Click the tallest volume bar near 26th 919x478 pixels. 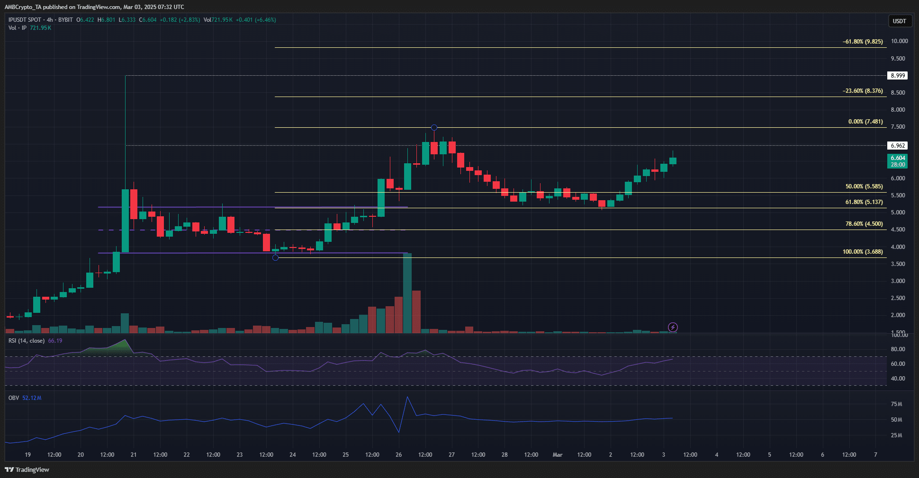[x=407, y=293]
